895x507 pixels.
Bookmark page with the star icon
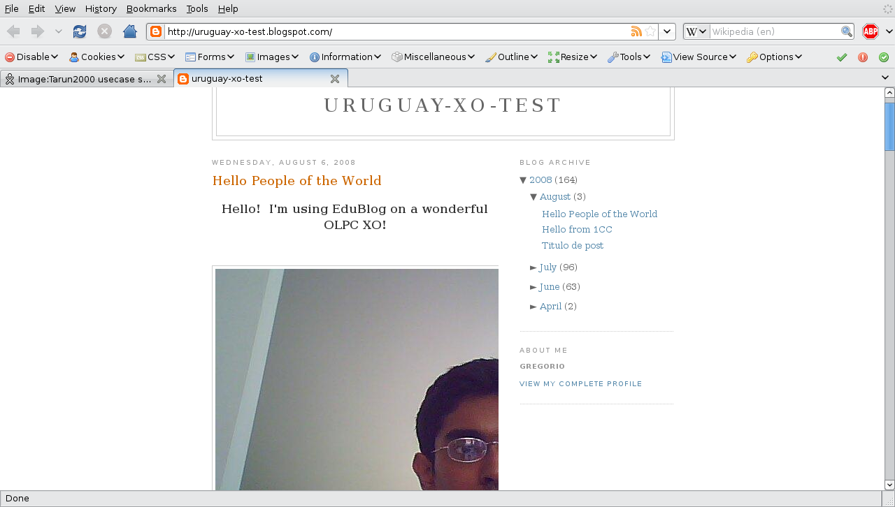tap(650, 31)
